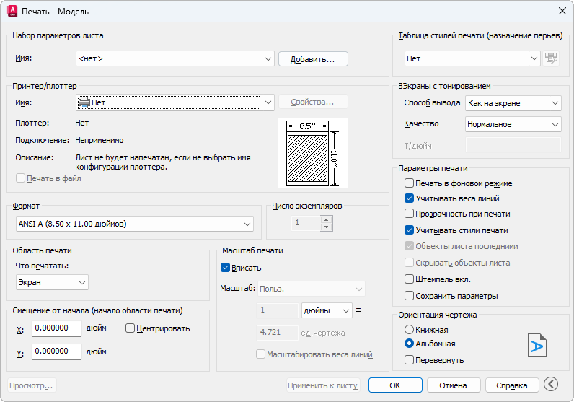Close the Печать - Модель dialog

click(562, 11)
